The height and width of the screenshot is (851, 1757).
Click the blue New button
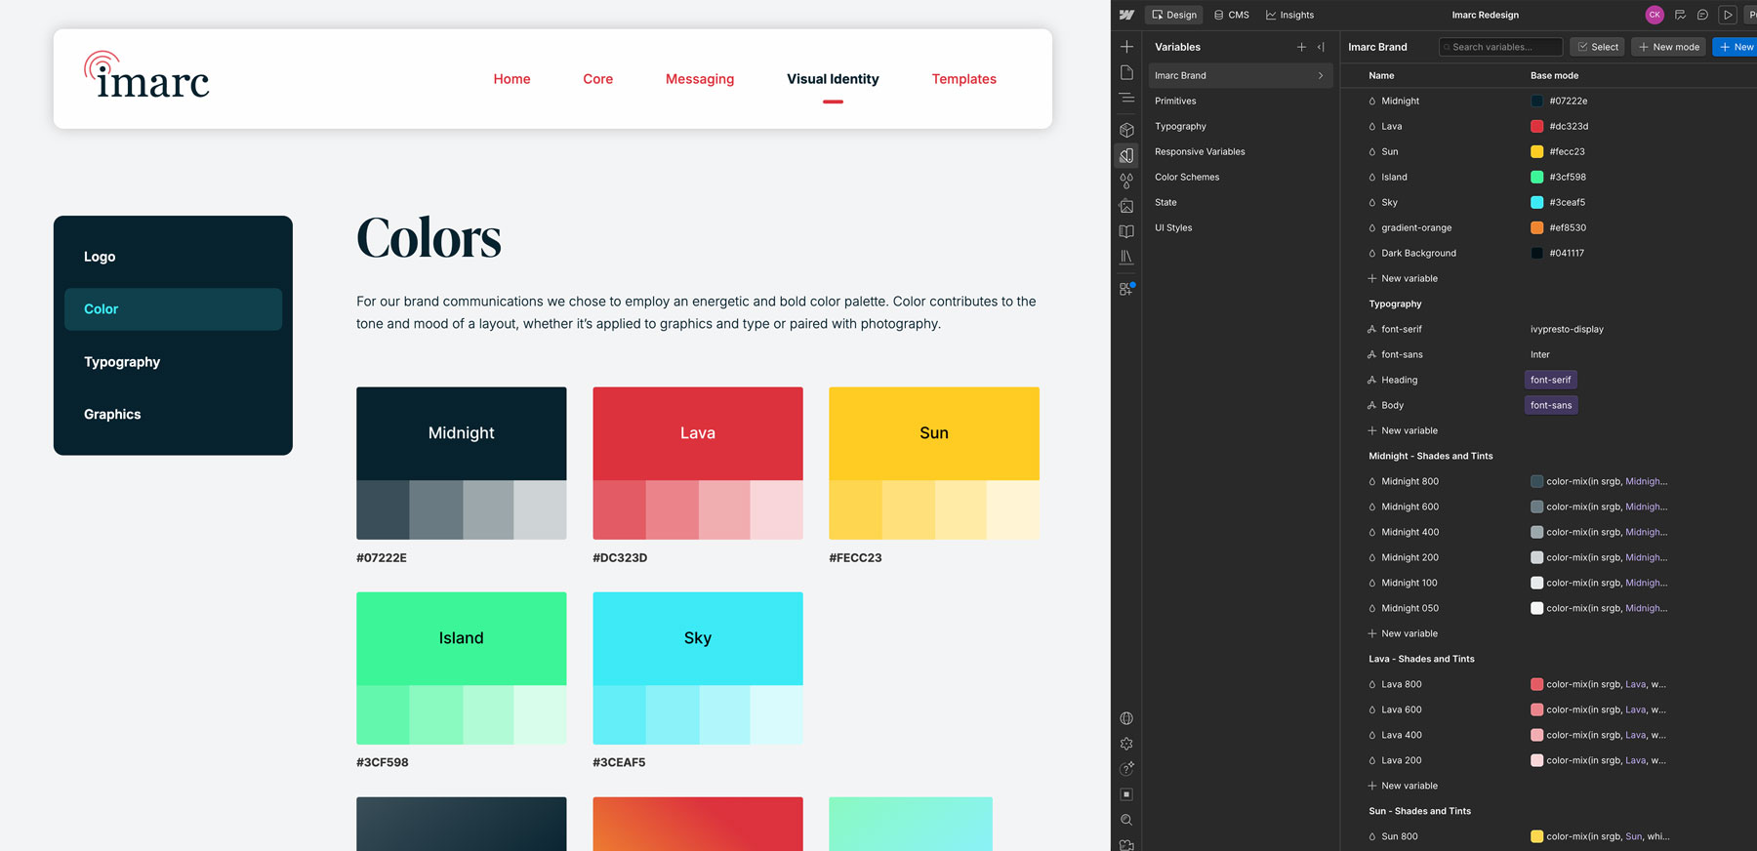(x=1736, y=47)
